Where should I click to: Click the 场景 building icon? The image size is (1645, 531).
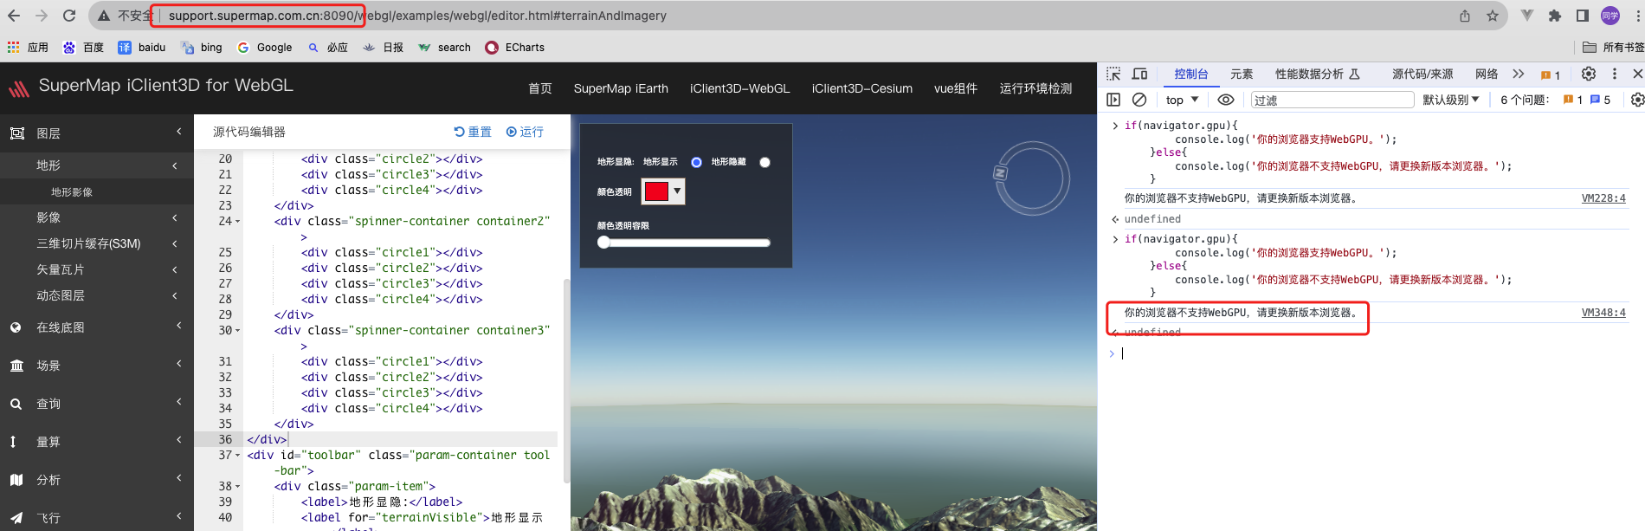pos(16,366)
